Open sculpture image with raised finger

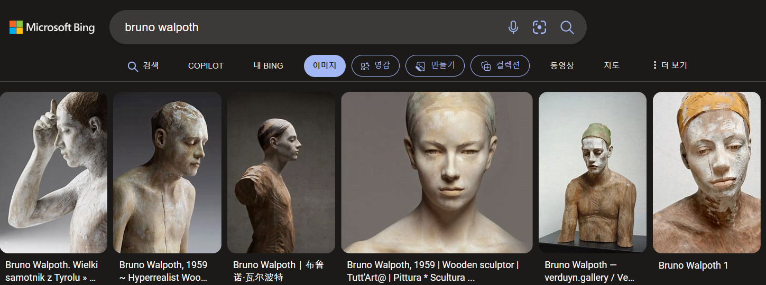(x=53, y=173)
